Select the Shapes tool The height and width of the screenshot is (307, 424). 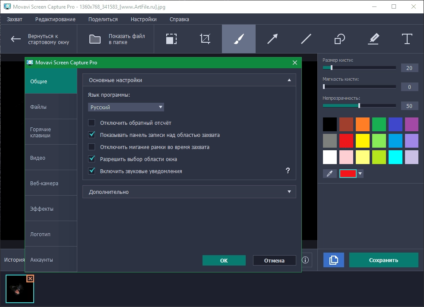340,39
